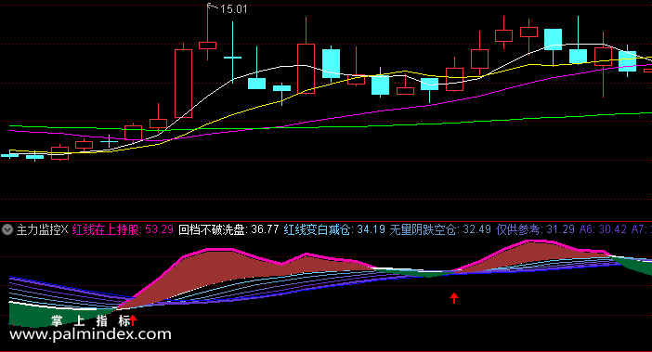Select the 主力监控 indicator name label
652x352 pixels.
point(38,229)
